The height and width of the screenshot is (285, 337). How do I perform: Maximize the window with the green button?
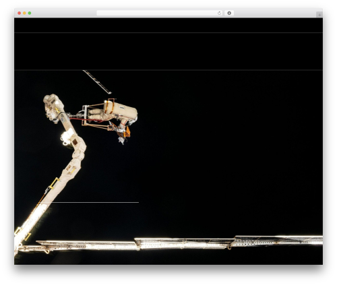click(x=30, y=13)
